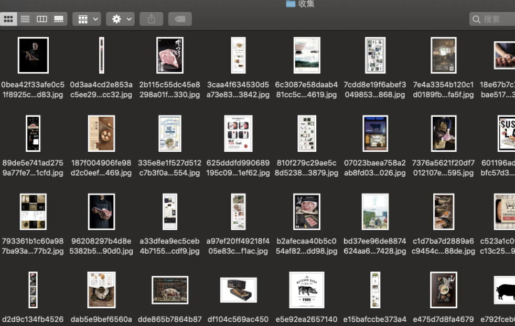515x326 pixels.
Task: Open the group-by arrangement dropdown
Action: coord(87,19)
